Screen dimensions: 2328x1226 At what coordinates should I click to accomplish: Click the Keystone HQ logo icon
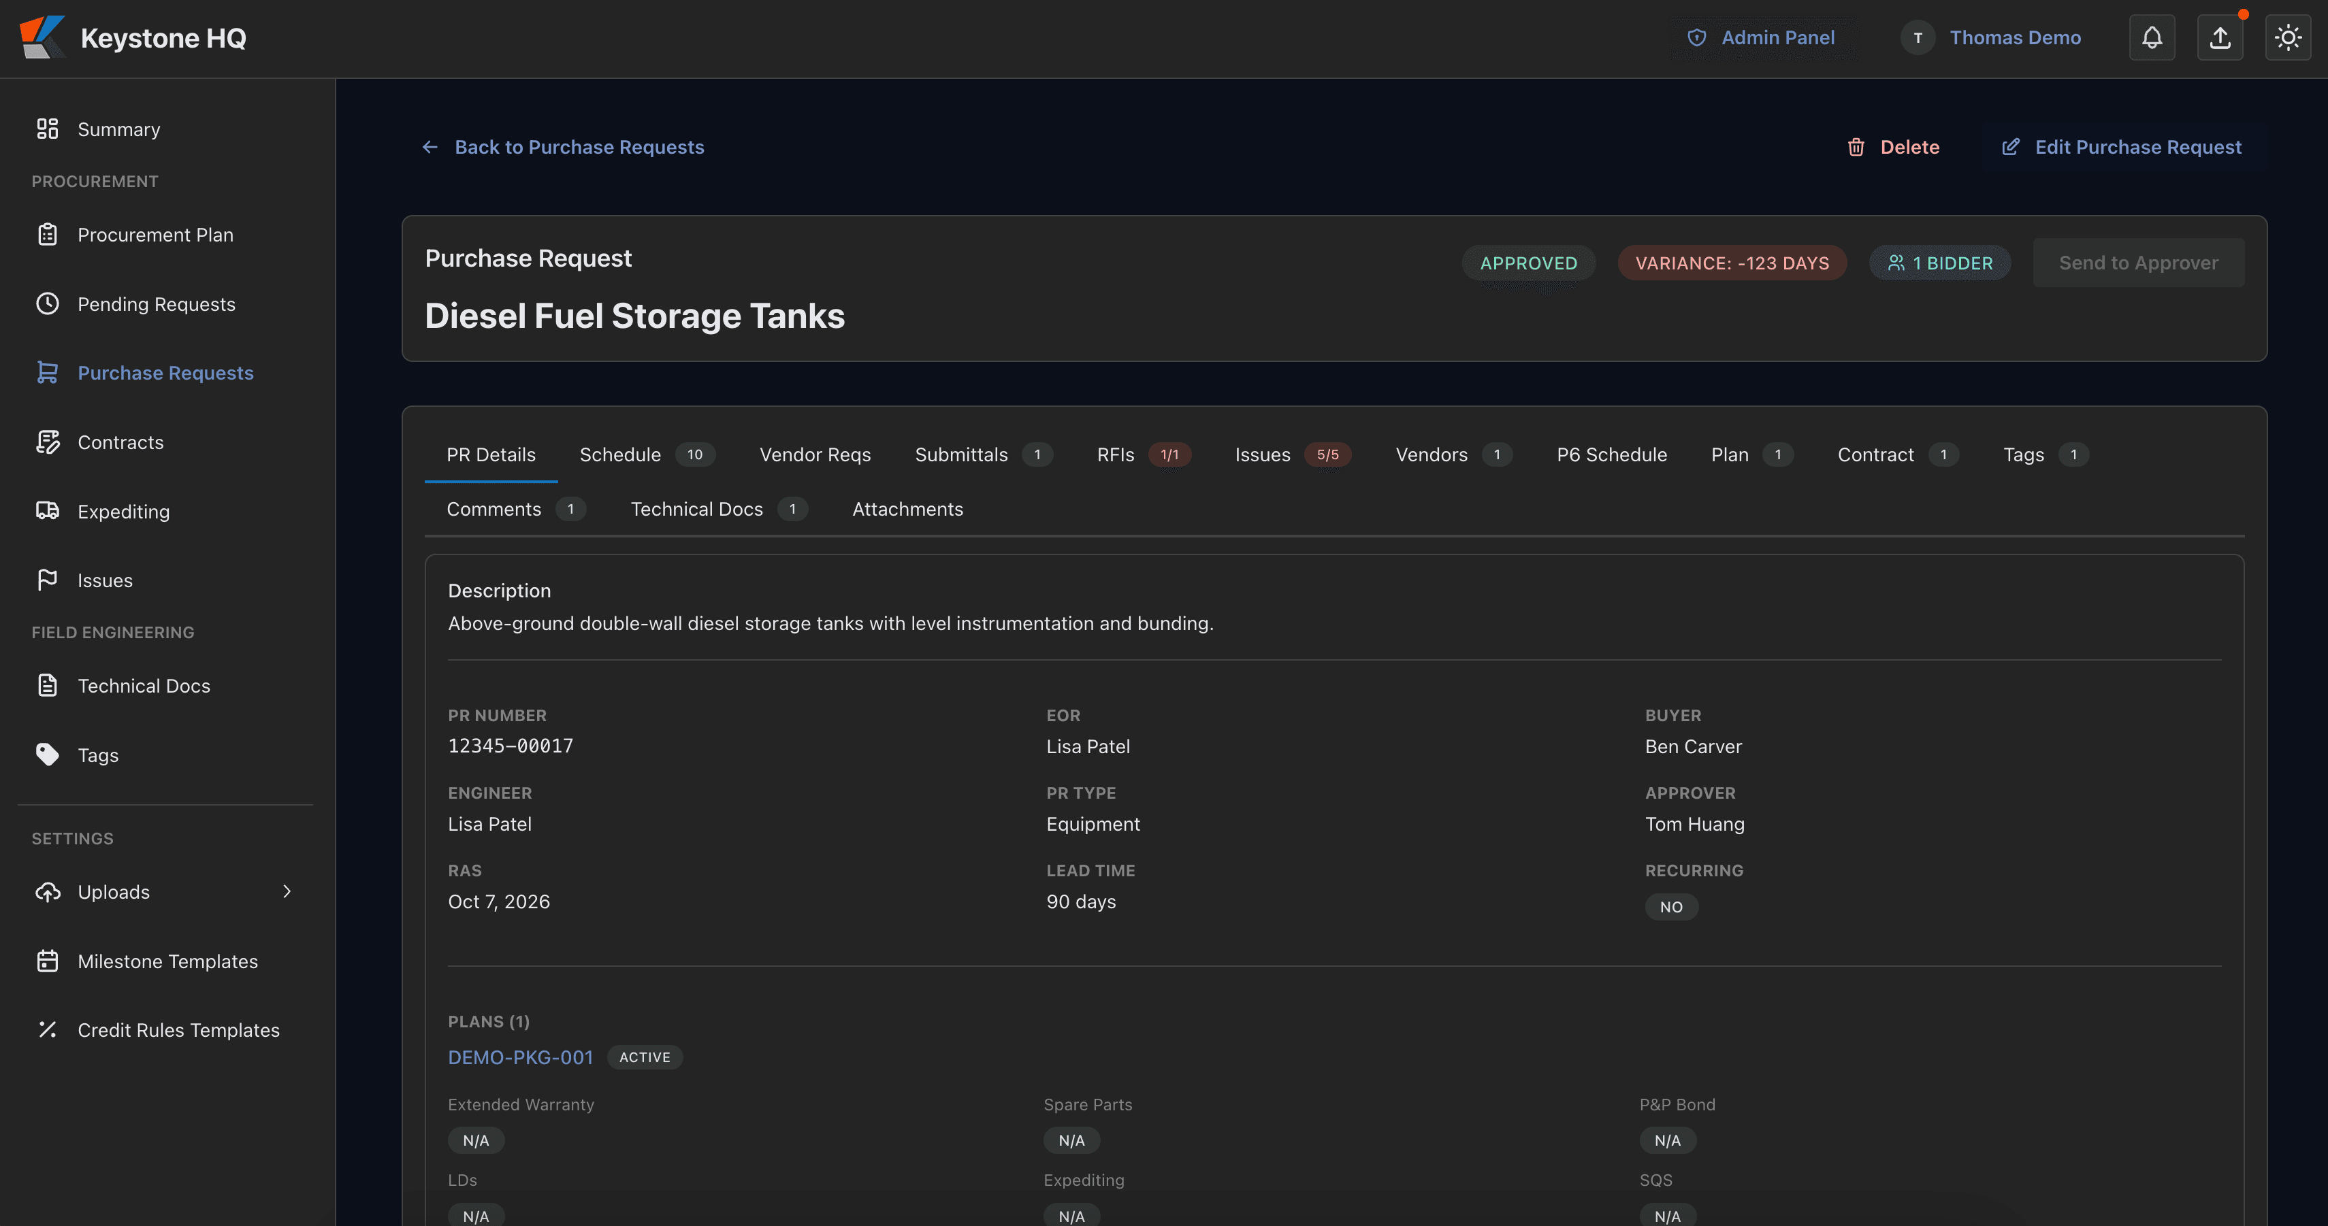coord(42,37)
